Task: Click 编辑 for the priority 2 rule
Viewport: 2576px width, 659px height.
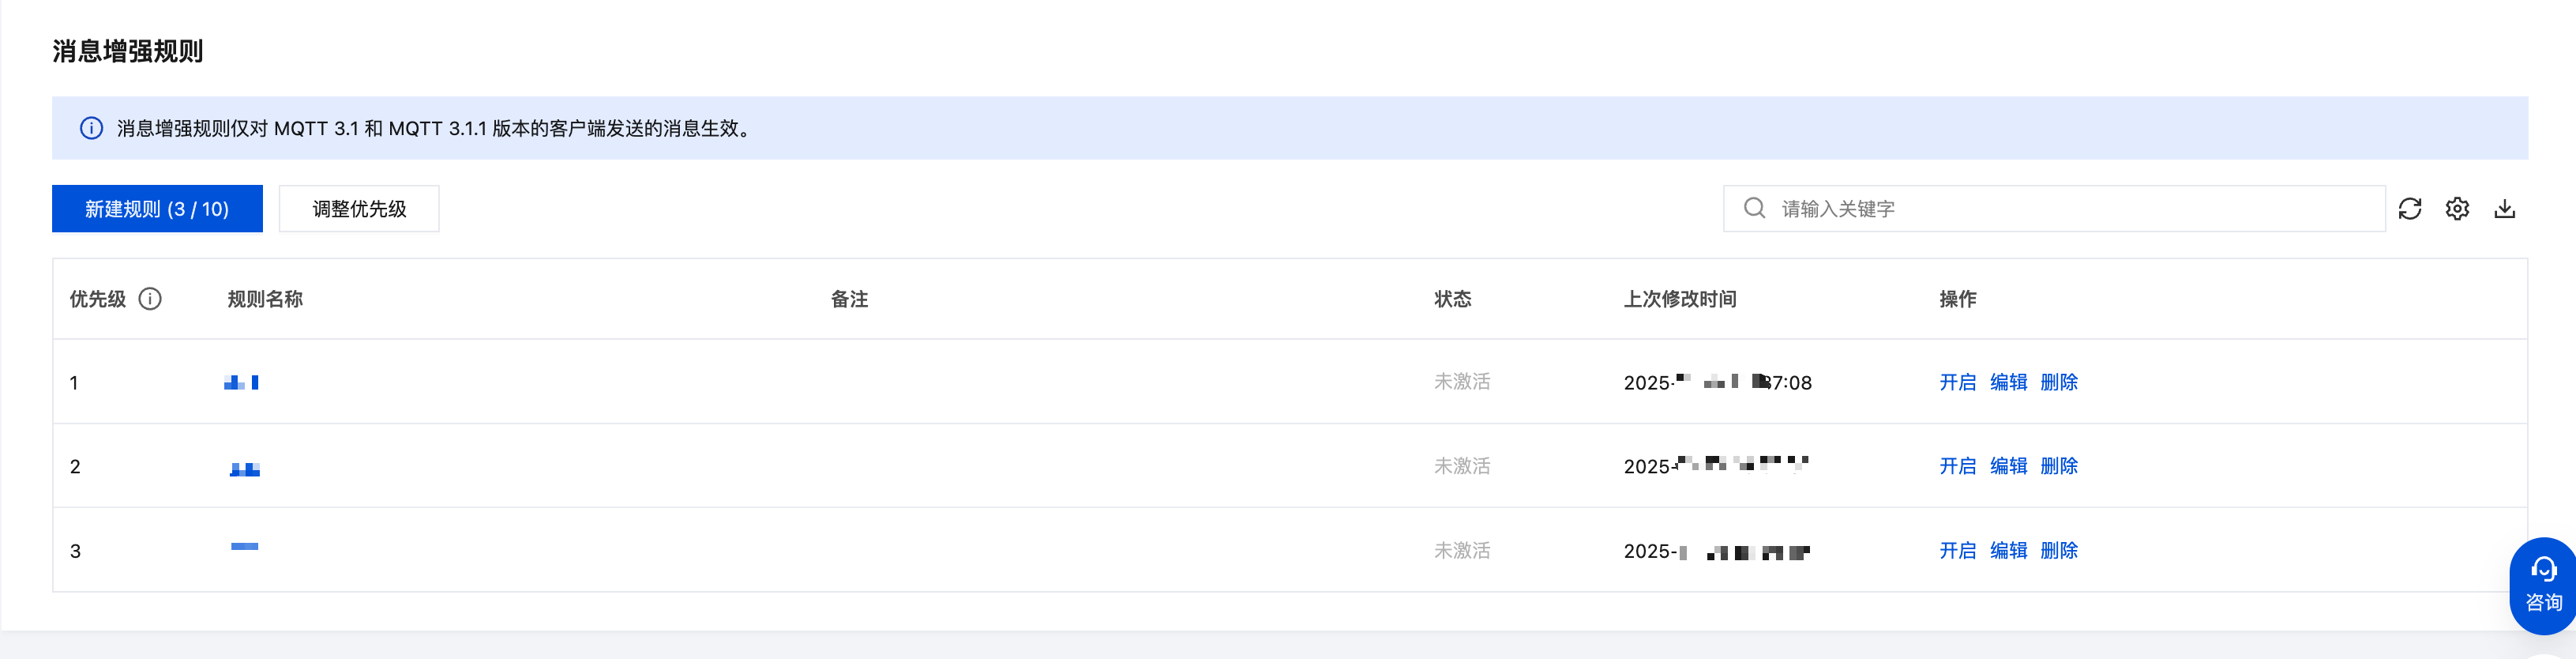Action: point(2008,466)
